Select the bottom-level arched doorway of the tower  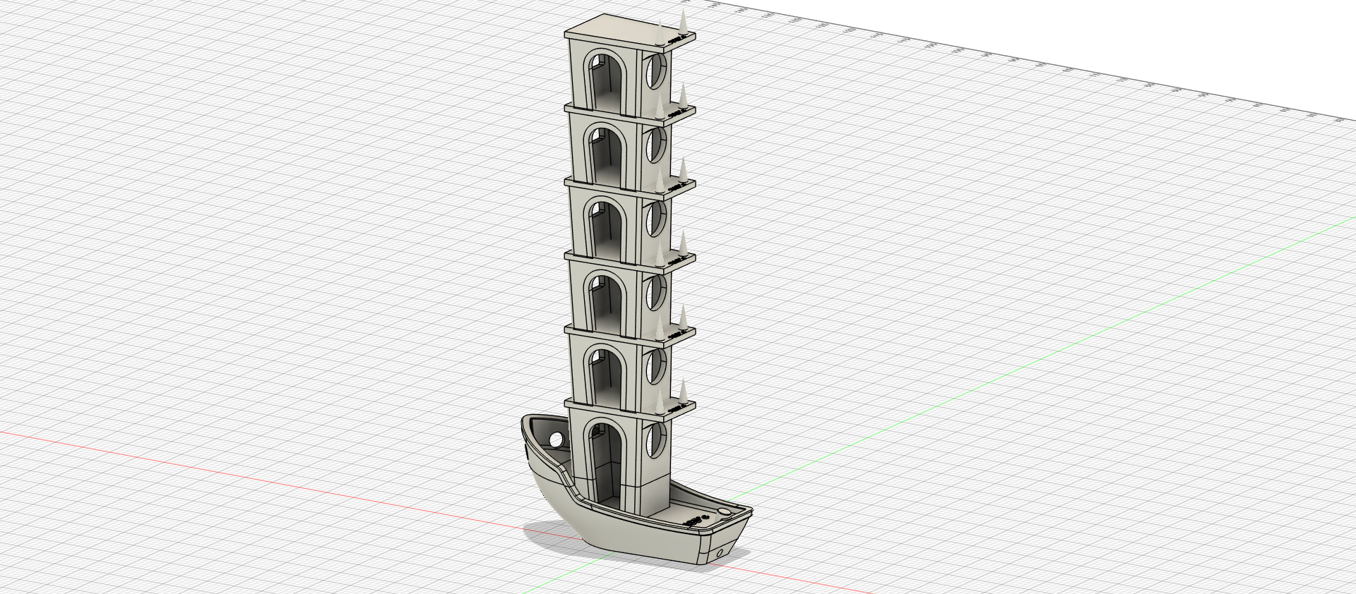tap(607, 466)
